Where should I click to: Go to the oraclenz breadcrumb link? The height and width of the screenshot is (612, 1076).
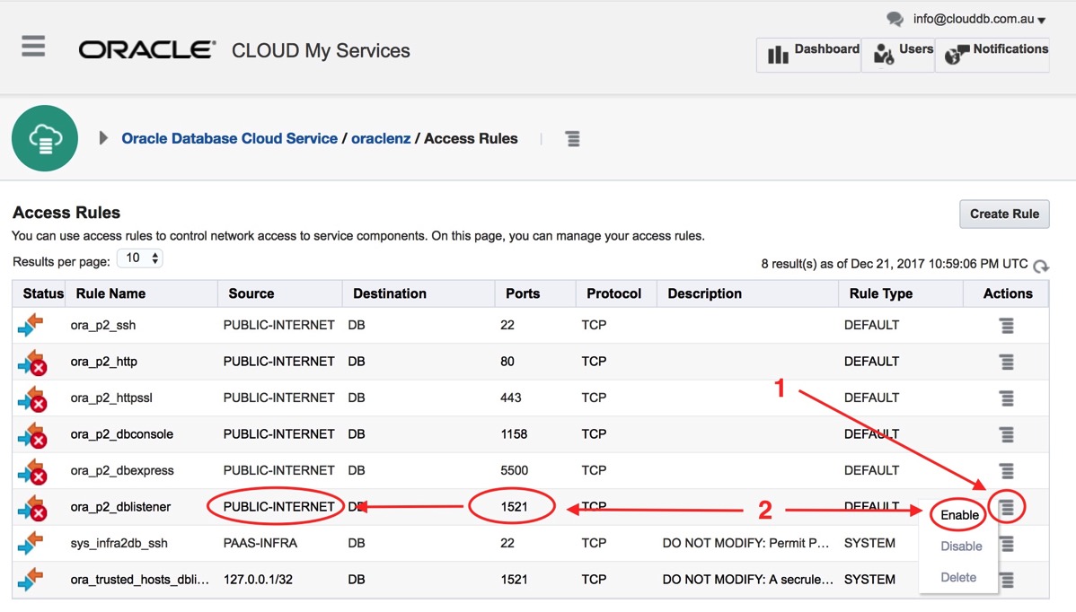click(x=381, y=138)
